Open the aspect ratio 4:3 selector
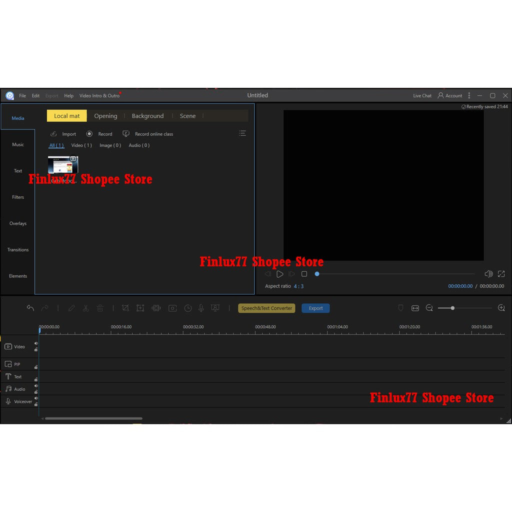512x512 pixels. point(298,286)
